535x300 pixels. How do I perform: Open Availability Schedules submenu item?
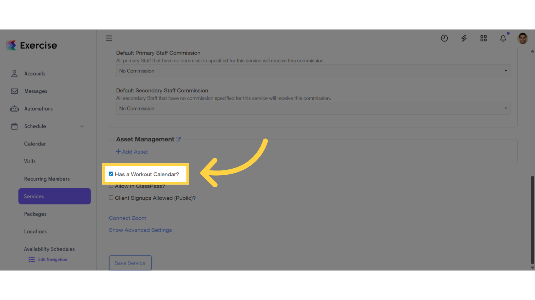(x=49, y=249)
